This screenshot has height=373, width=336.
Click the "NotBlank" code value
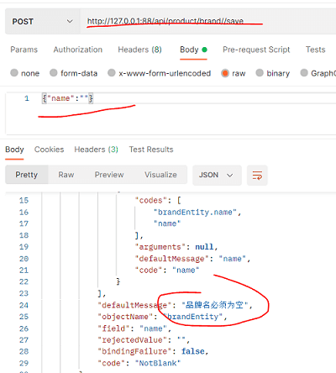pos(158,363)
